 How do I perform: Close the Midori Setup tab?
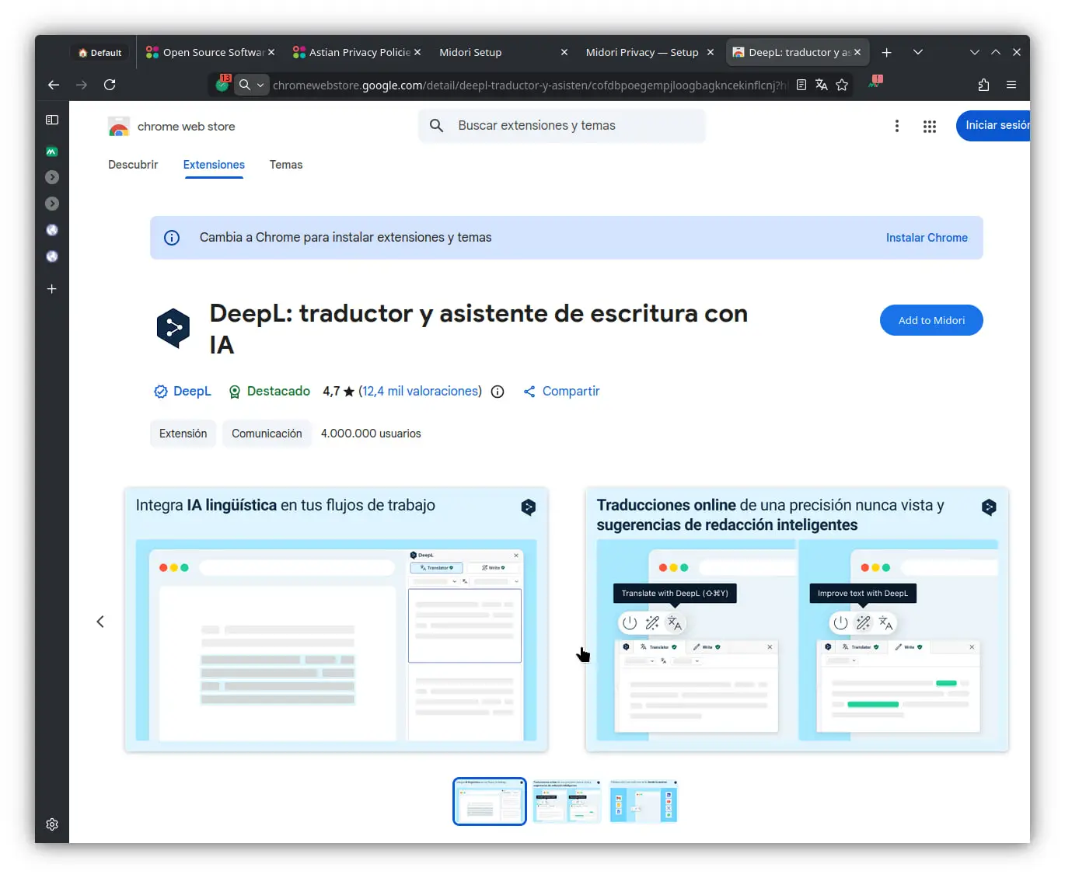pyautogui.click(x=564, y=52)
